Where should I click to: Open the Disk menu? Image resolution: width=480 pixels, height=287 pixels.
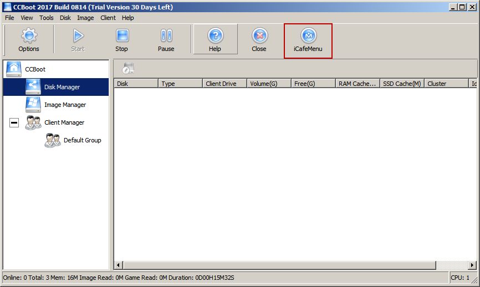click(x=65, y=18)
